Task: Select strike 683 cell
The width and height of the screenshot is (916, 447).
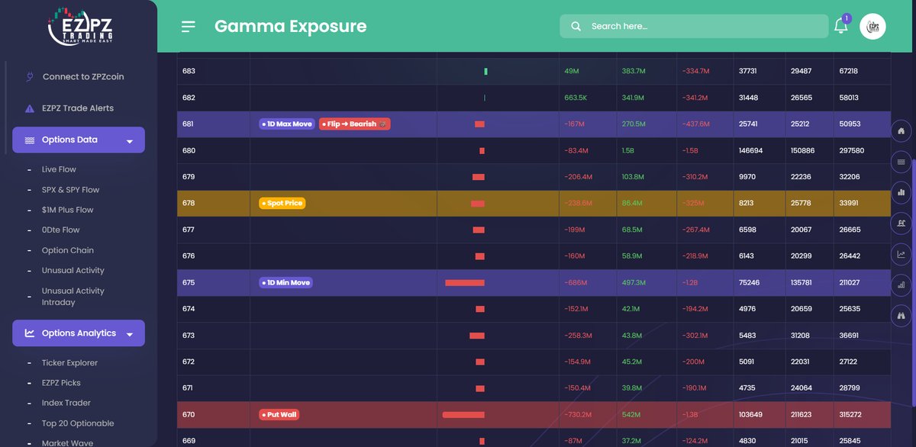Action: (214, 71)
